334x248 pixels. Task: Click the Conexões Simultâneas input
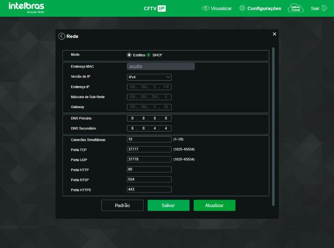coord(149,139)
